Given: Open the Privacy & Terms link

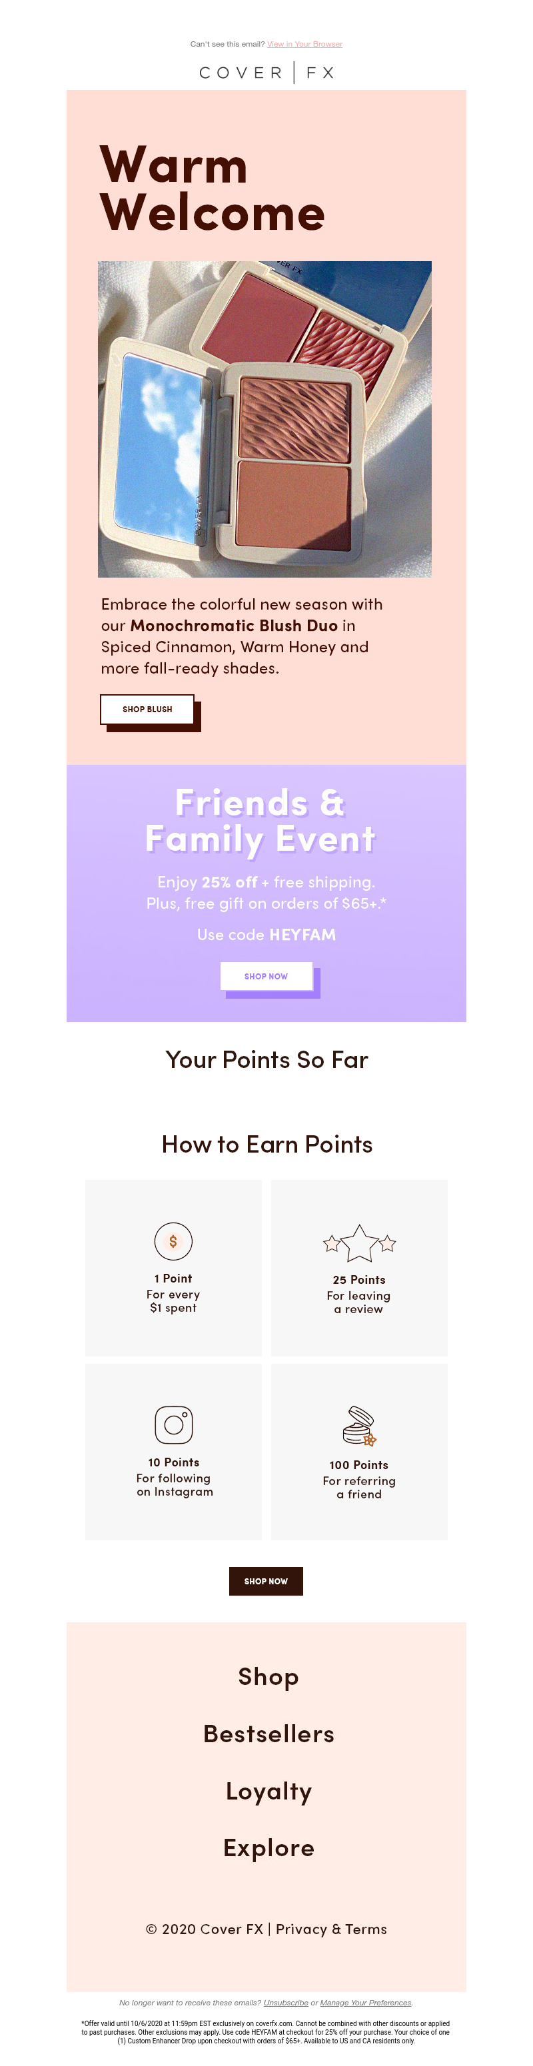Looking at the screenshot, I should [331, 1929].
